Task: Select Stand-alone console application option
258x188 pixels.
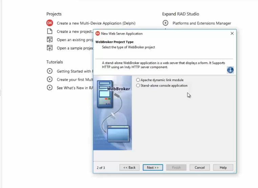Action: pos(162,86)
